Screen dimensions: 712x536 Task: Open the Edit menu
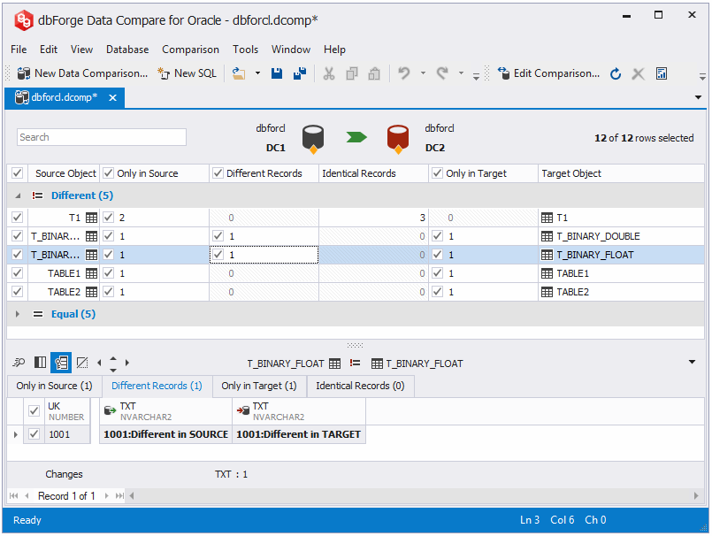point(48,49)
